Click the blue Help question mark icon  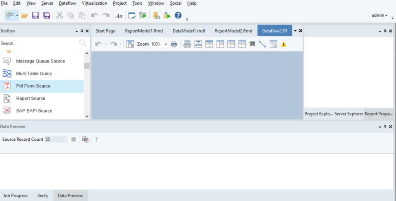(x=178, y=15)
